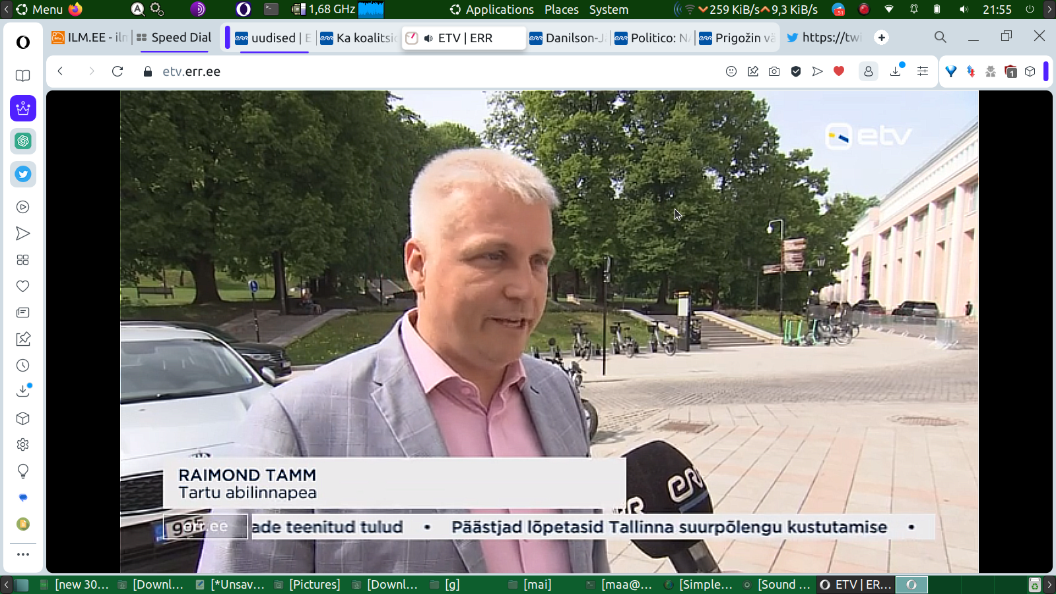Click the blue funnel extension icon
Image resolution: width=1056 pixels, height=594 pixels.
click(951, 71)
